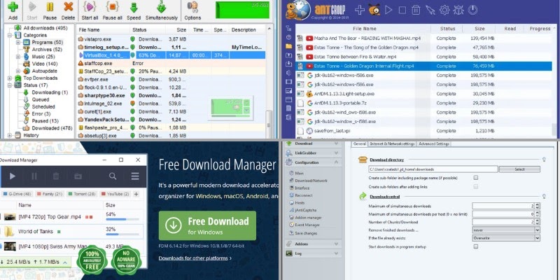Select the YouTube (2) tag tab
The width and height of the screenshot is (560, 280).
click(115, 194)
